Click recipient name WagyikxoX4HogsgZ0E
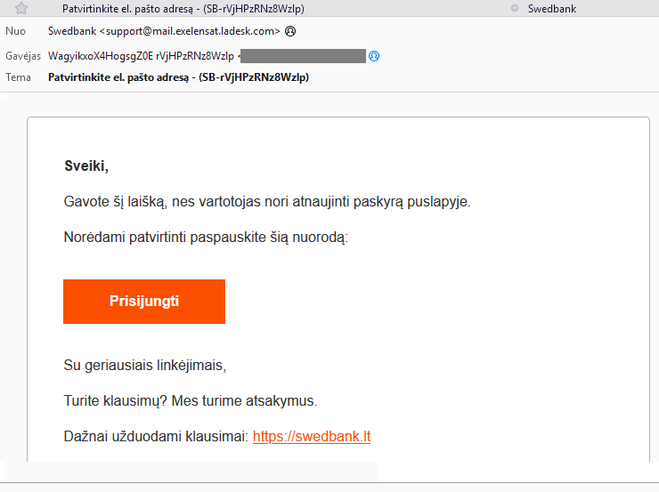Image resolution: width=659 pixels, height=492 pixels. pyautogui.click(x=101, y=56)
